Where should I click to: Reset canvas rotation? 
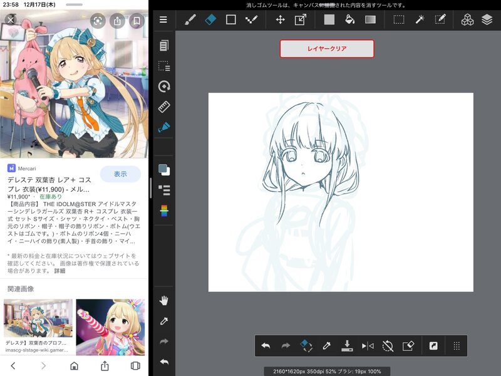point(388,346)
